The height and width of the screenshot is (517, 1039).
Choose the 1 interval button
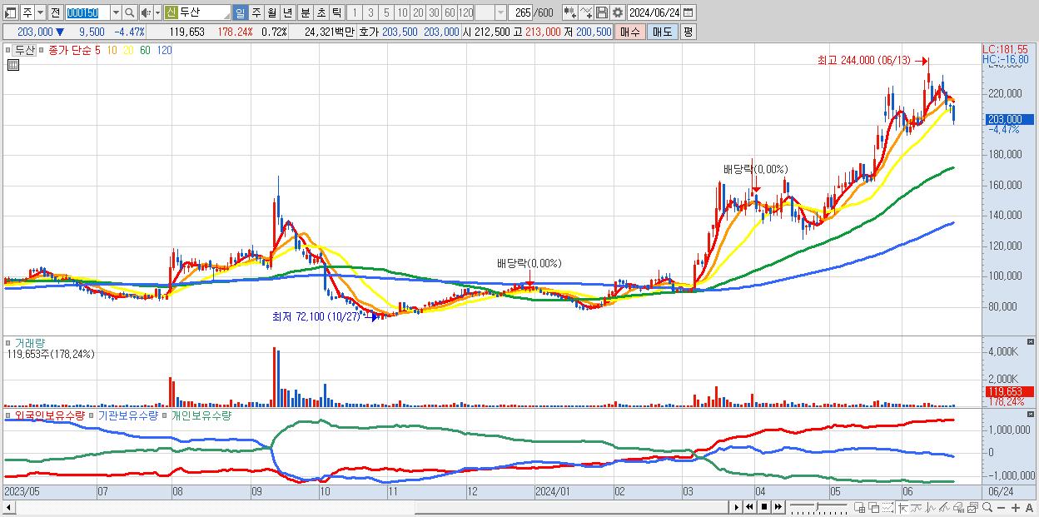(x=354, y=12)
